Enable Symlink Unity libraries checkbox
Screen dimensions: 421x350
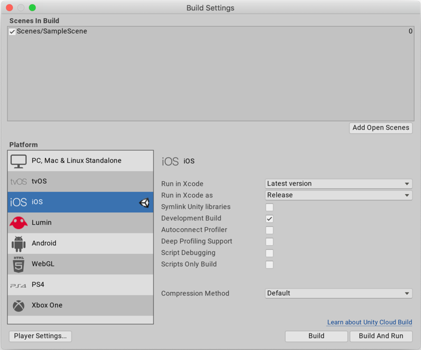click(x=269, y=207)
